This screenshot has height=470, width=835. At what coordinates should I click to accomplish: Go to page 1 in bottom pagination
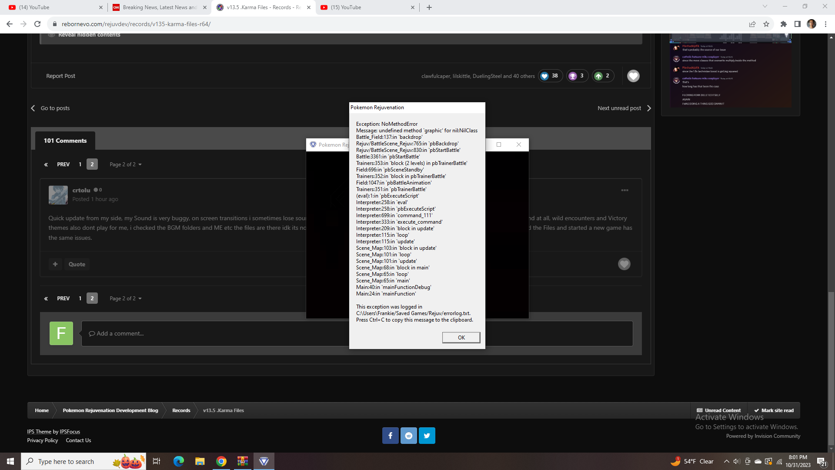[x=80, y=299]
